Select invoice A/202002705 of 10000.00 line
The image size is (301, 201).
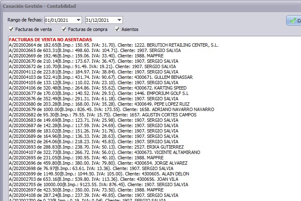[x=99, y=185]
